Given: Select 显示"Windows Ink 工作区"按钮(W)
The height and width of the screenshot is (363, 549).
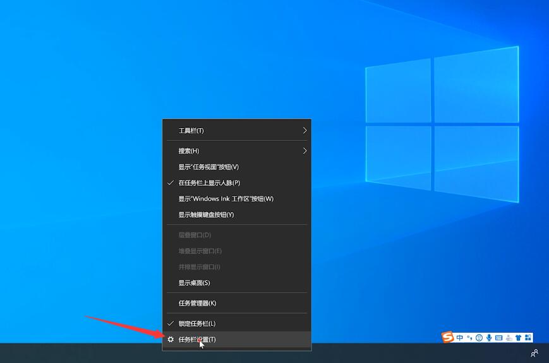Looking at the screenshot, I should [237, 199].
